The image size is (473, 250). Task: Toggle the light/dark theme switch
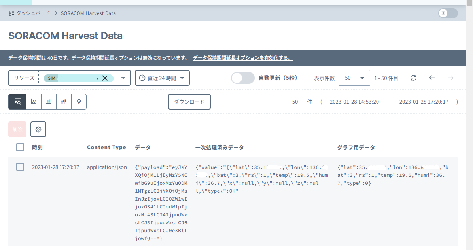[x=448, y=13]
